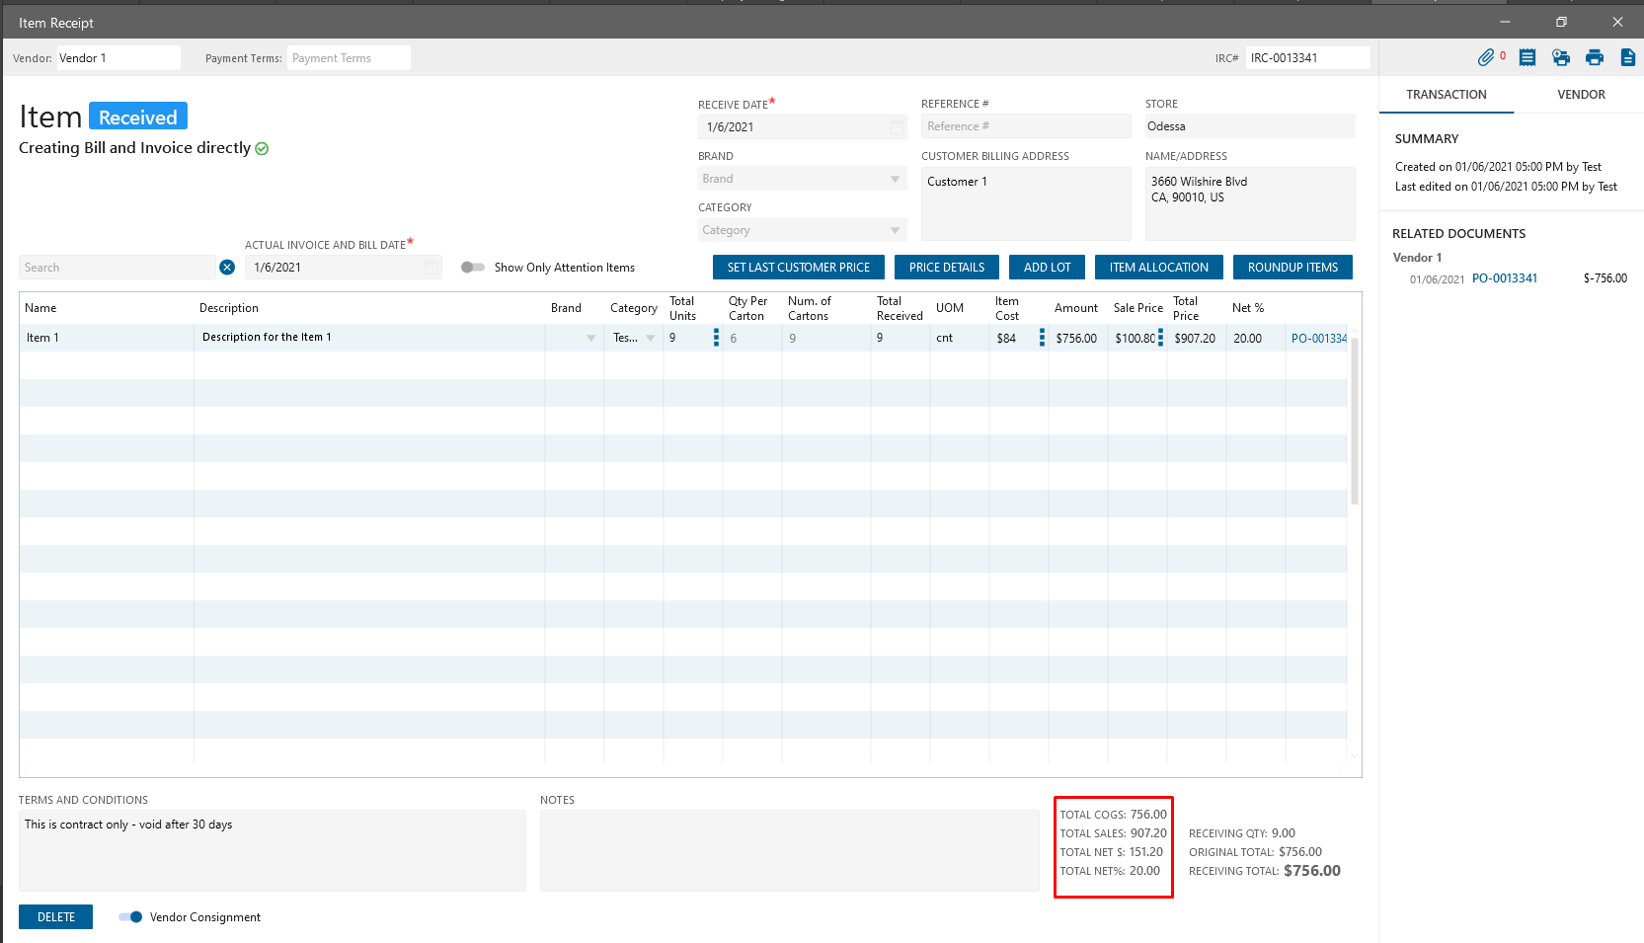This screenshot has width=1644, height=943.
Task: Click the 'Description for the Item 1' cell
Action: (369, 338)
